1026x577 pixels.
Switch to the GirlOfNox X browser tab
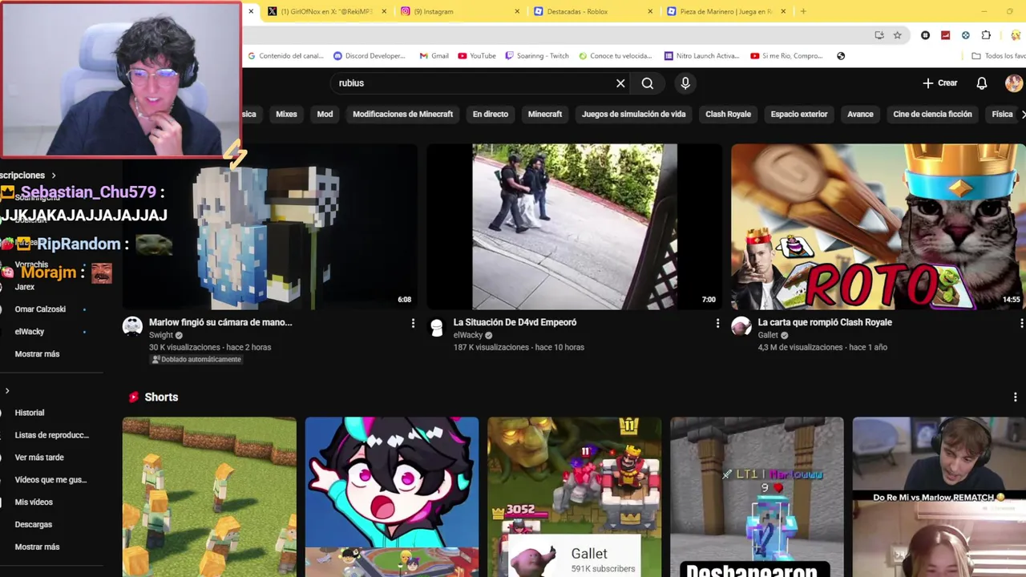[327, 11]
